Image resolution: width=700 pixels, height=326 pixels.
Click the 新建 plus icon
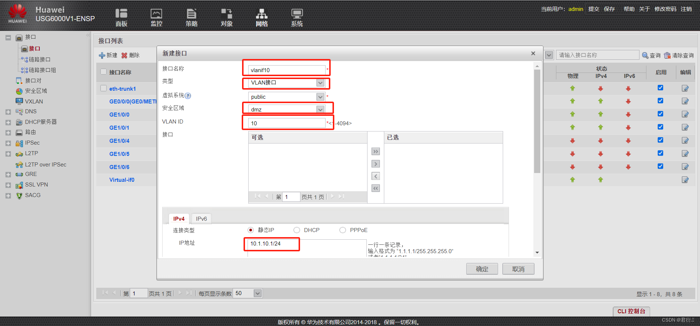pyautogui.click(x=102, y=55)
